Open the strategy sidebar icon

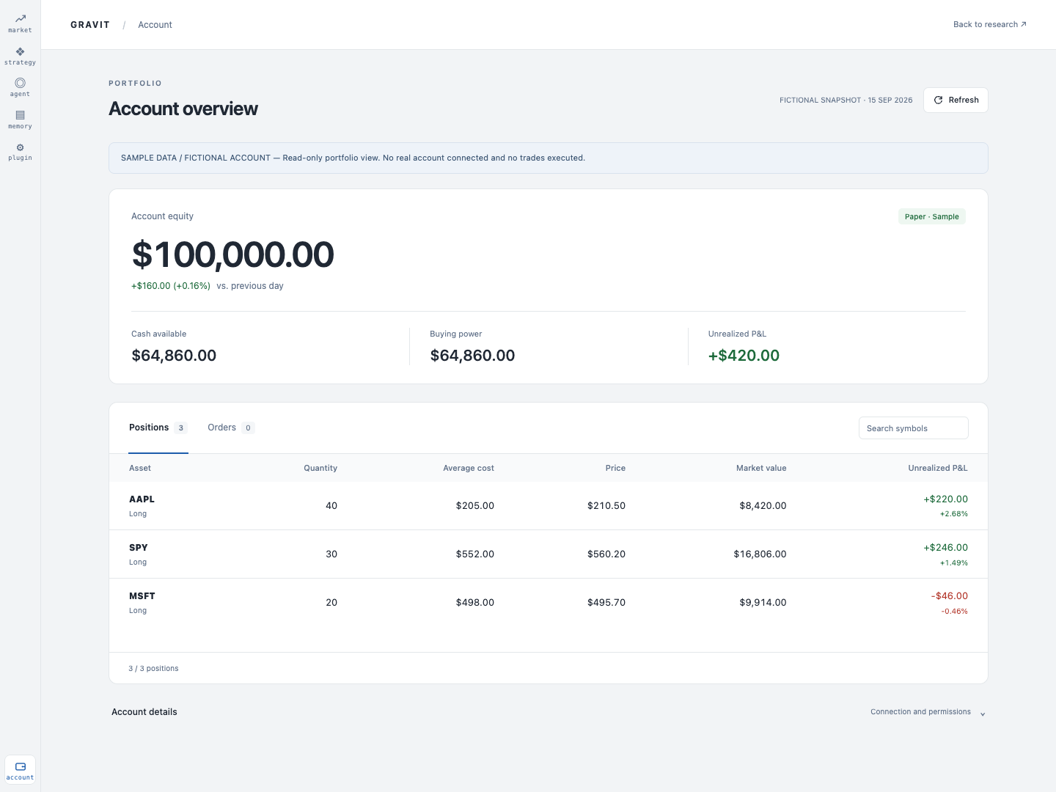pos(20,56)
